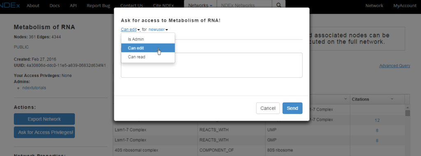
Task: Go to Network in the top right
Action: click(374, 5)
